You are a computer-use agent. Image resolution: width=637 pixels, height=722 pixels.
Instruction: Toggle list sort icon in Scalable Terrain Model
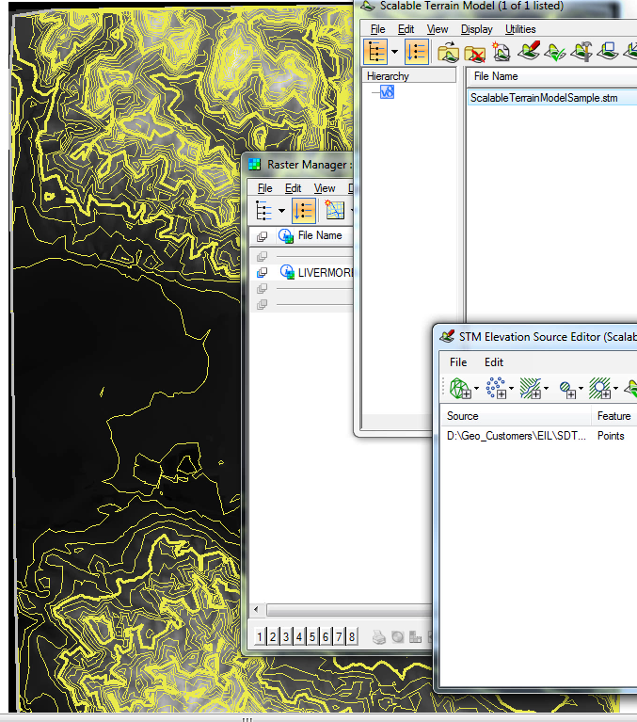417,52
